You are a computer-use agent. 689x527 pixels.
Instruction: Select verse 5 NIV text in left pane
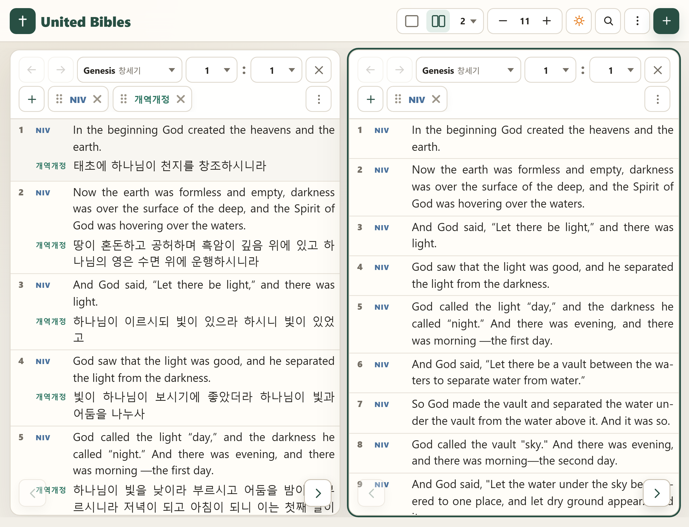[203, 453]
